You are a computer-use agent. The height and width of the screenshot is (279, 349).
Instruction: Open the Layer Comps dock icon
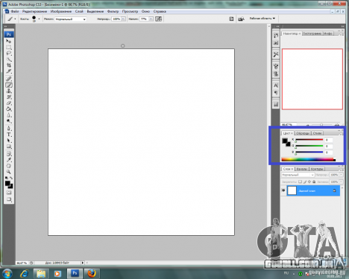(276, 104)
